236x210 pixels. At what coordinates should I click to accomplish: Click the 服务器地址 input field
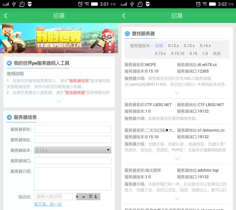pos(73,140)
